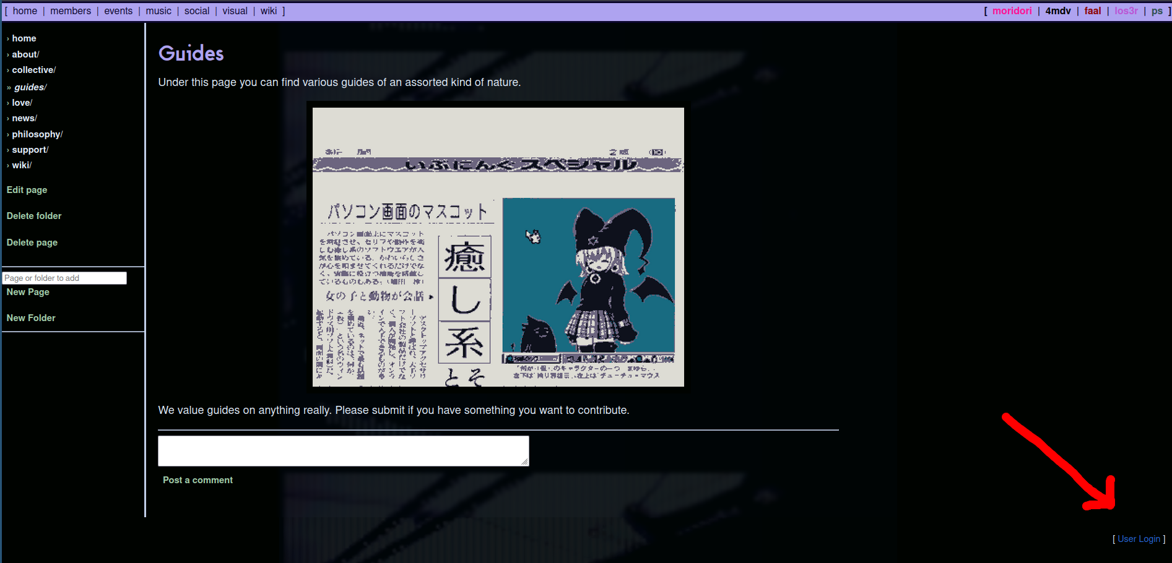The width and height of the screenshot is (1172, 563).
Task: Navigate to the support/ sidebar folder
Action: click(30, 150)
